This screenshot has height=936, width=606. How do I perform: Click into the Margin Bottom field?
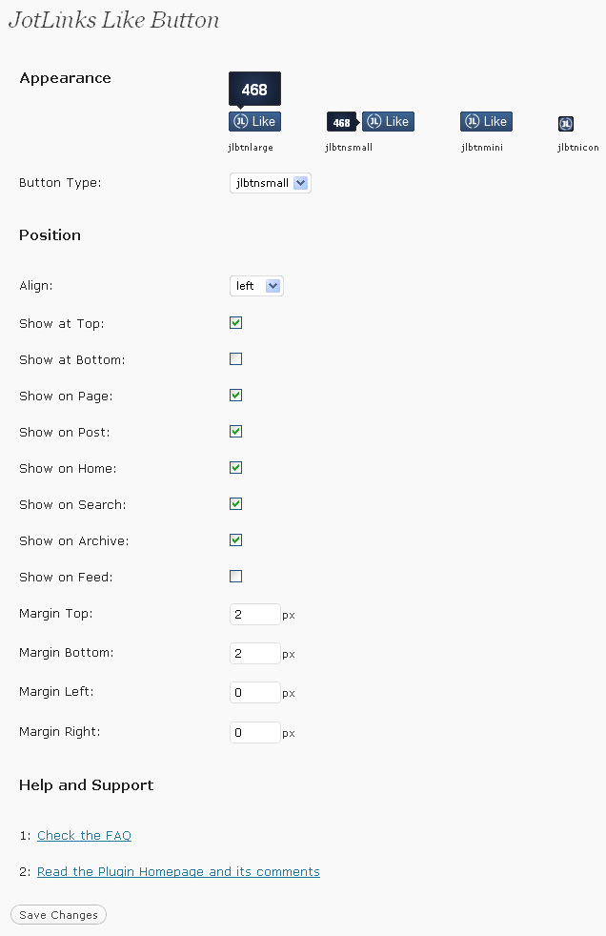click(x=254, y=654)
